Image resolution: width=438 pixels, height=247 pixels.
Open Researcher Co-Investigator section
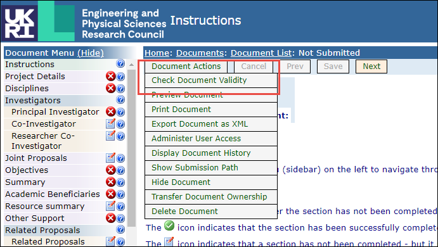(43, 141)
